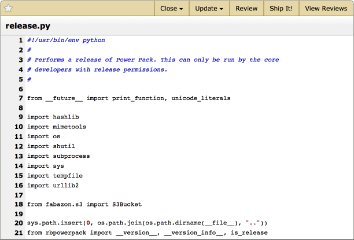Click the shebang '#!/usr/bin/env python' line

click(x=66, y=40)
